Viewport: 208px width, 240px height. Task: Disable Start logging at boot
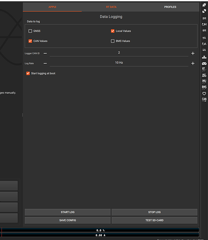click(x=28, y=73)
